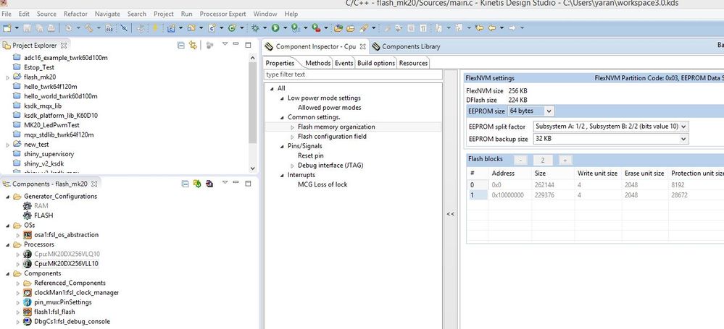Open the Refactor menu

pos(75,14)
